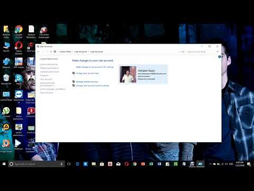This screenshot has height=191, width=254.
Task: Open folder icon at top-left of desktop
Action: (6, 32)
